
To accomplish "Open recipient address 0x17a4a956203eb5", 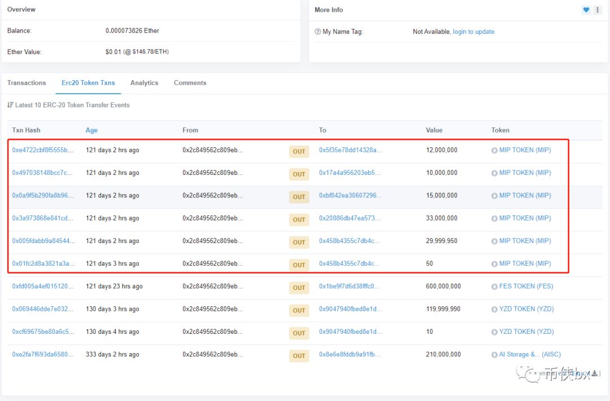I will (350, 173).
